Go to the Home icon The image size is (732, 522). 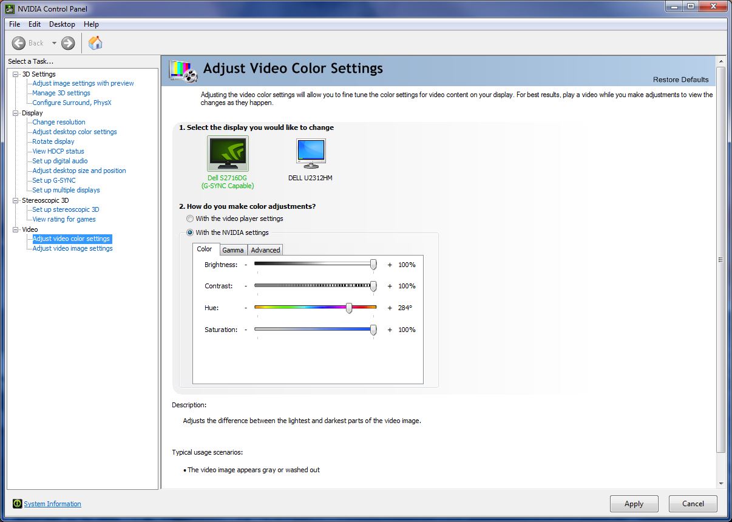coord(95,42)
